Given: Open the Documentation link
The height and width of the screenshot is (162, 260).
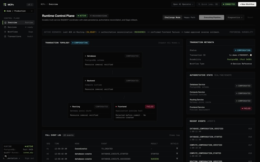Looking at the screenshot, I should pyautogui.click(x=11, y=158).
